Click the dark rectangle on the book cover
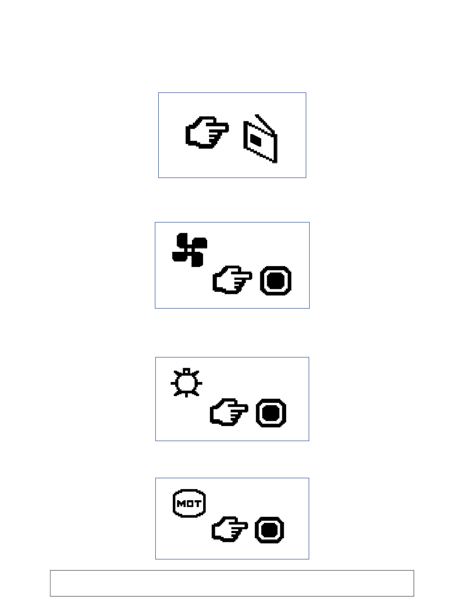464x601 pixels. pos(256,140)
